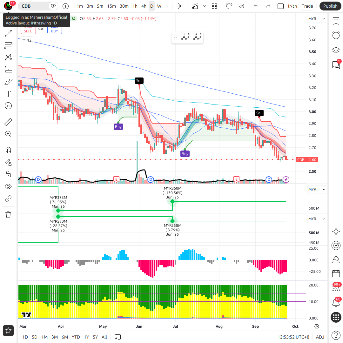This screenshot has width=343, height=343.
Task: Click the Jun '26 MYR860M data marker
Action: [172, 201]
